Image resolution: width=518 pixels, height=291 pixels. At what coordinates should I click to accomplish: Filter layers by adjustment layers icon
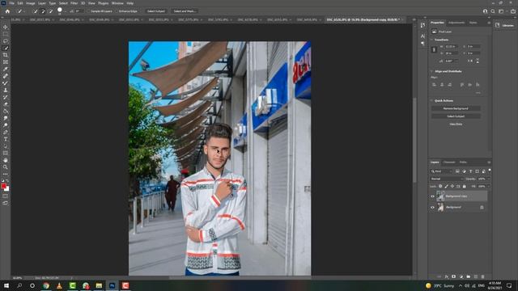pyautogui.click(x=464, y=171)
